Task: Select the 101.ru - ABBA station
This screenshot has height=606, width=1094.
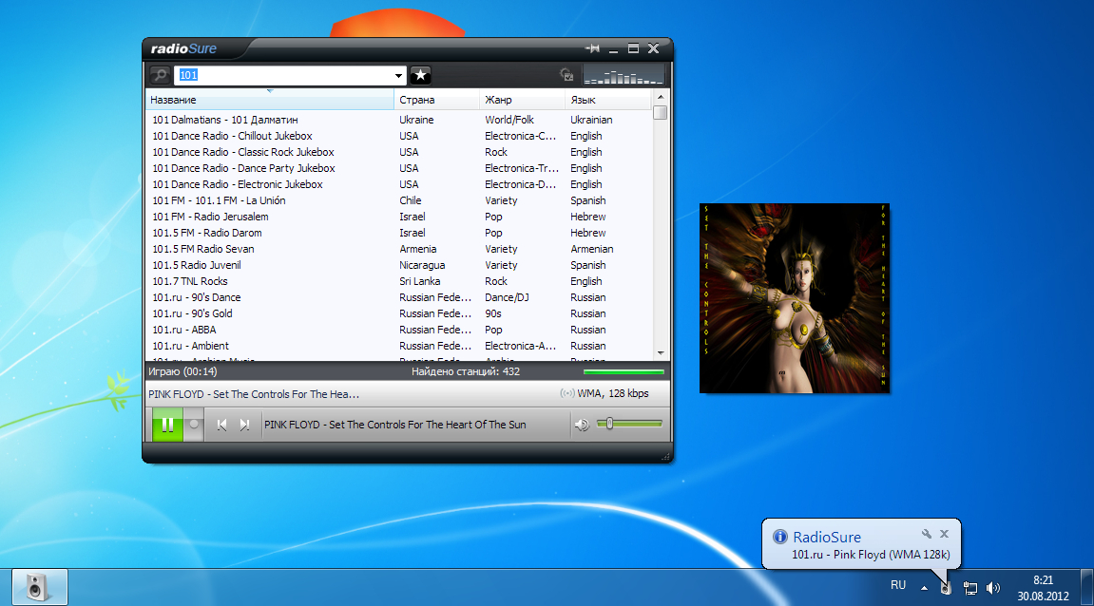Action: pyautogui.click(x=184, y=330)
